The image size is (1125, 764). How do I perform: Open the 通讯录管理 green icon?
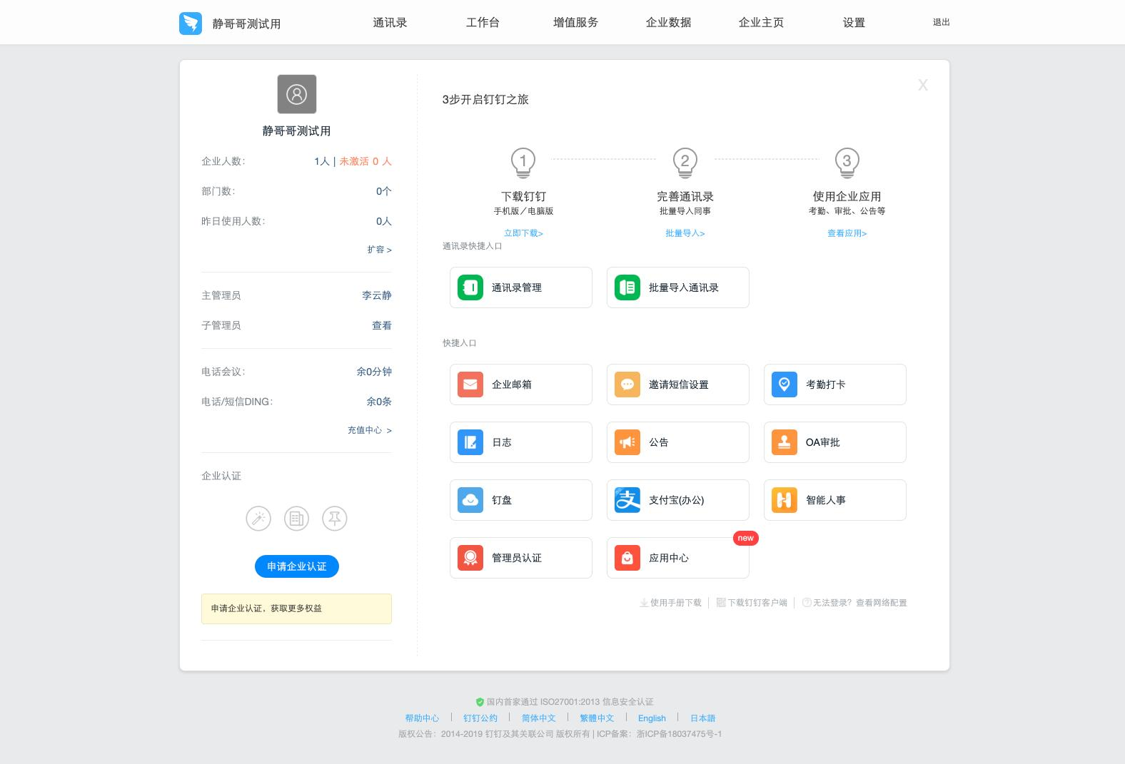[470, 287]
